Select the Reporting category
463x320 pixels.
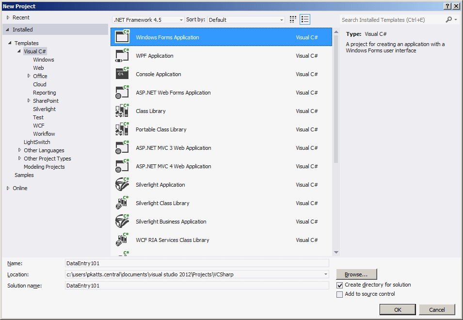click(x=44, y=93)
